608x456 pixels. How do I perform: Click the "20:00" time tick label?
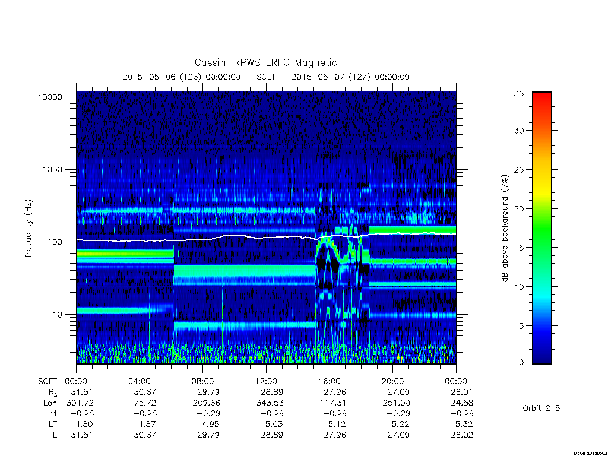[392, 382]
